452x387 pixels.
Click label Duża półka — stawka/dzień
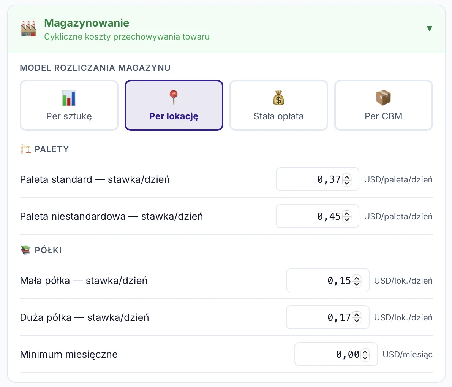(84, 317)
